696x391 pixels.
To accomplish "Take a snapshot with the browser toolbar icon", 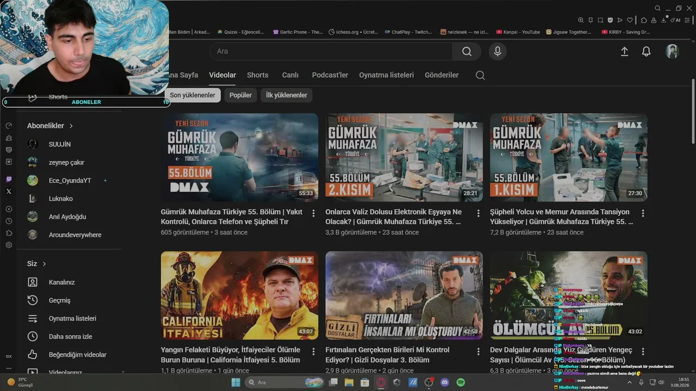I will point(600,20).
